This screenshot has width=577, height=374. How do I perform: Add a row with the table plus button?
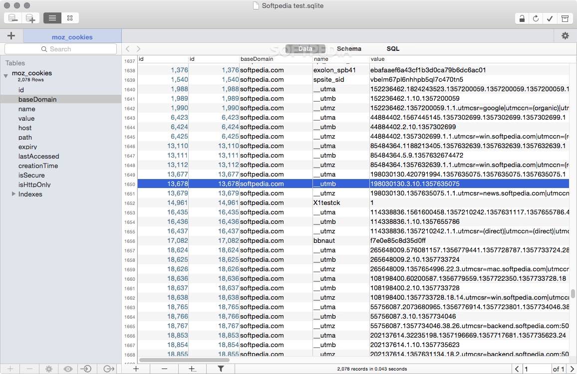tap(136, 369)
